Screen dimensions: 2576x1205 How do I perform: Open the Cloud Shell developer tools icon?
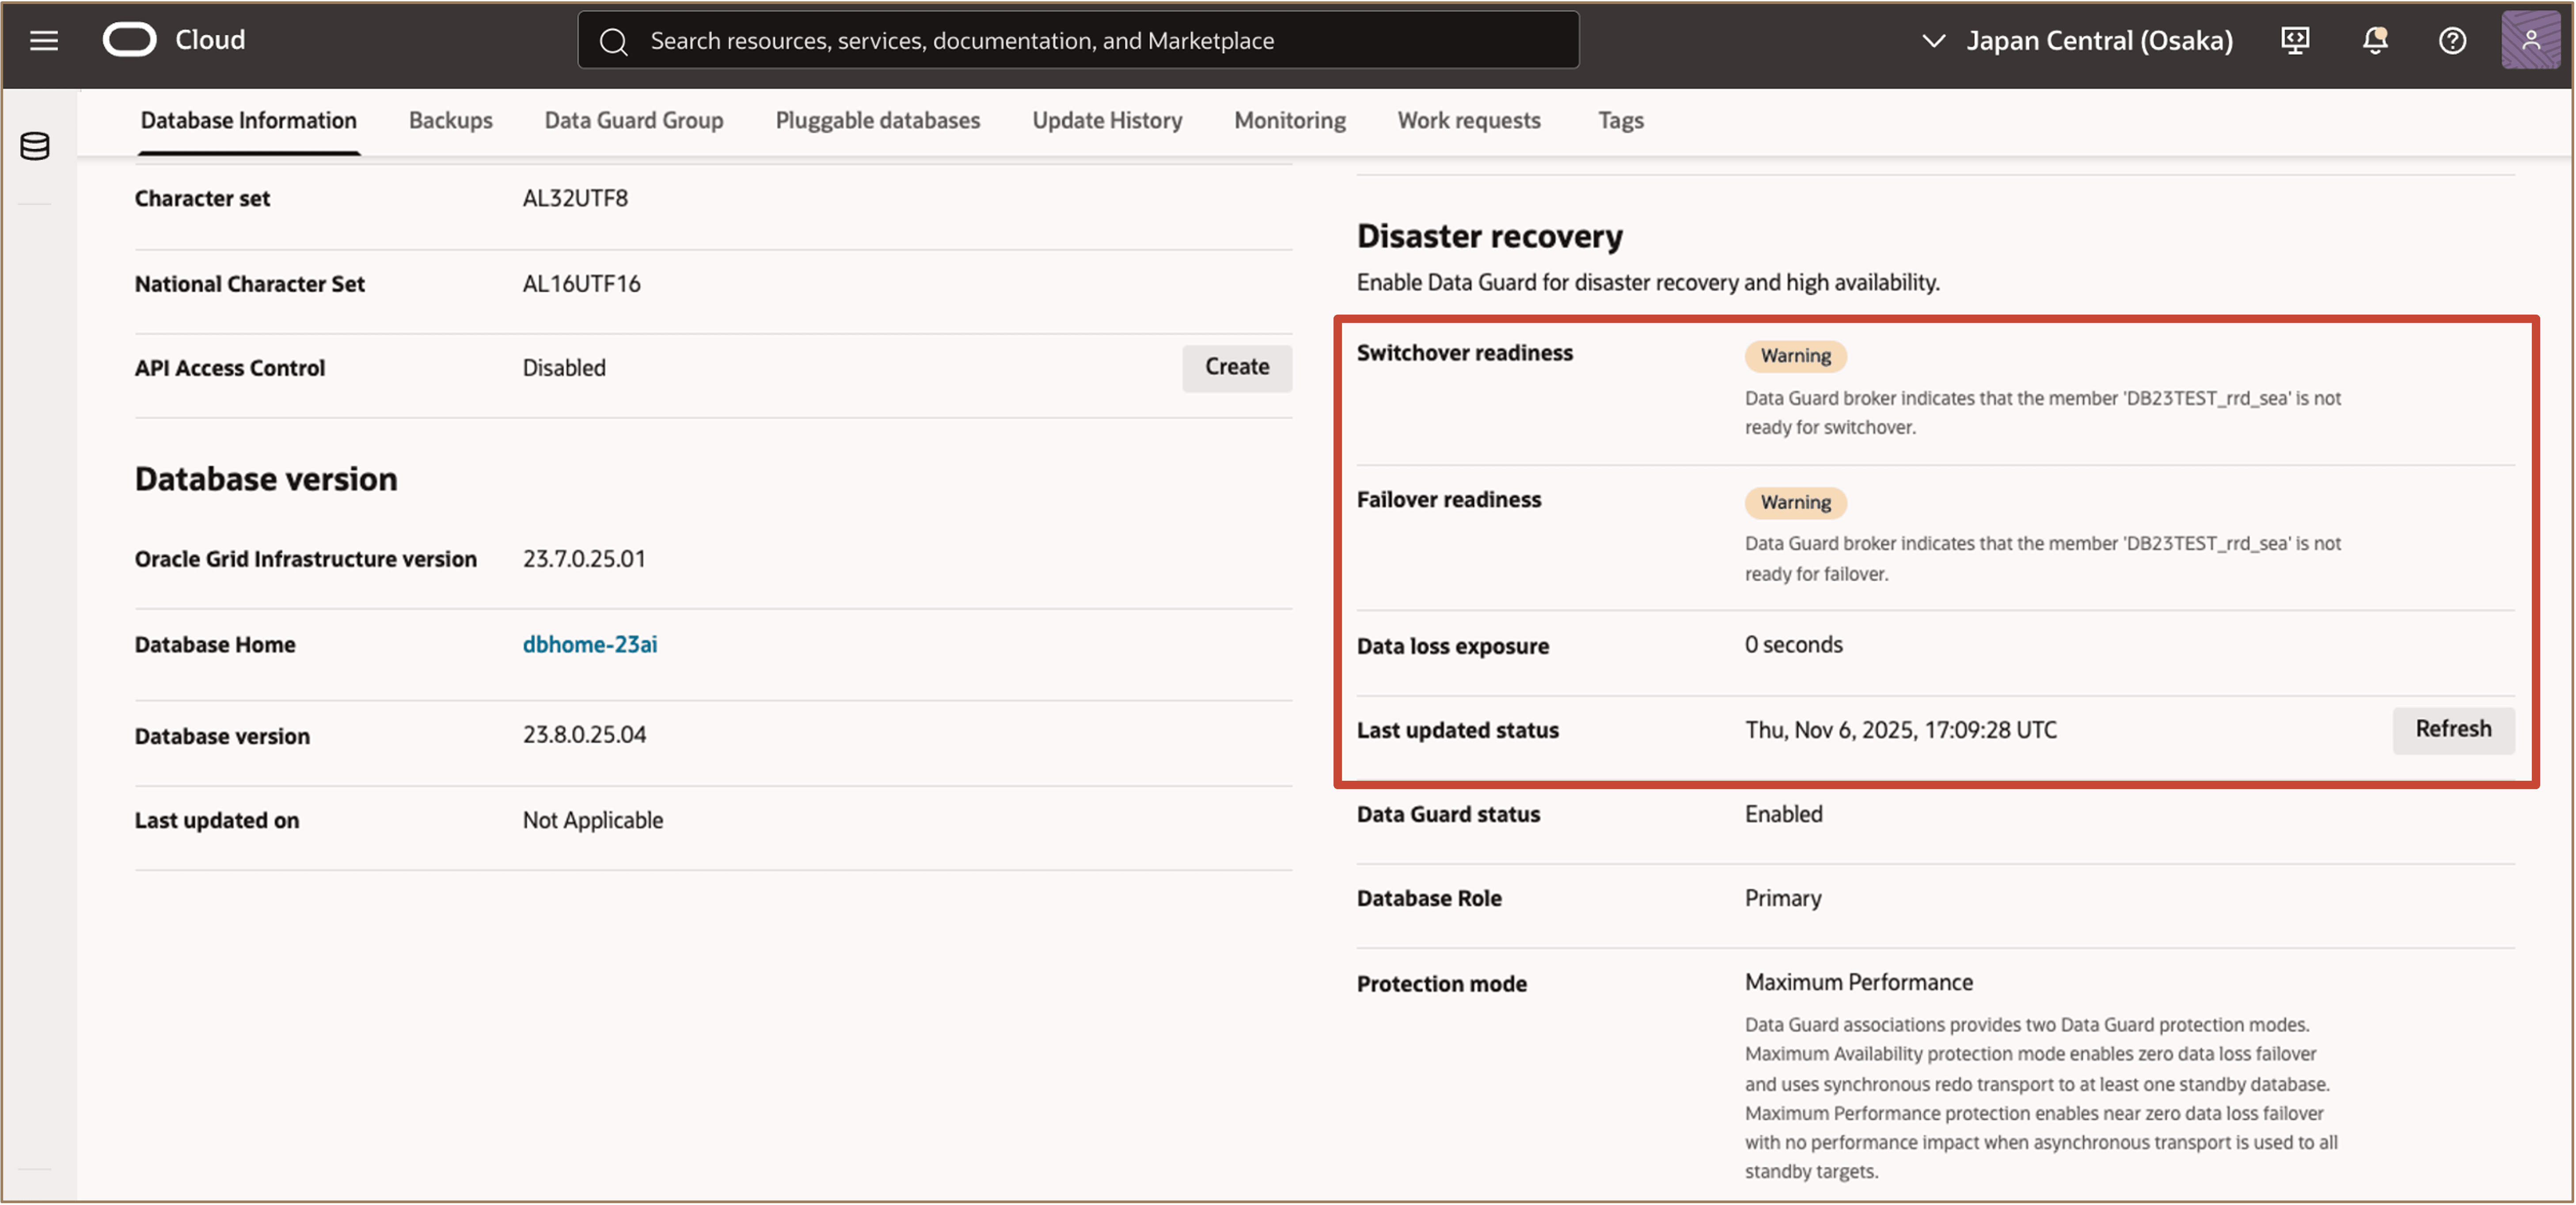pyautogui.click(x=2294, y=40)
